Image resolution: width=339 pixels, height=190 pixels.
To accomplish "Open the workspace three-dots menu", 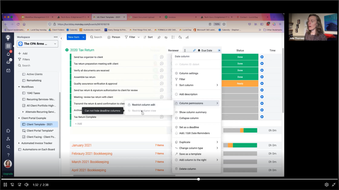I will coord(56,37).
